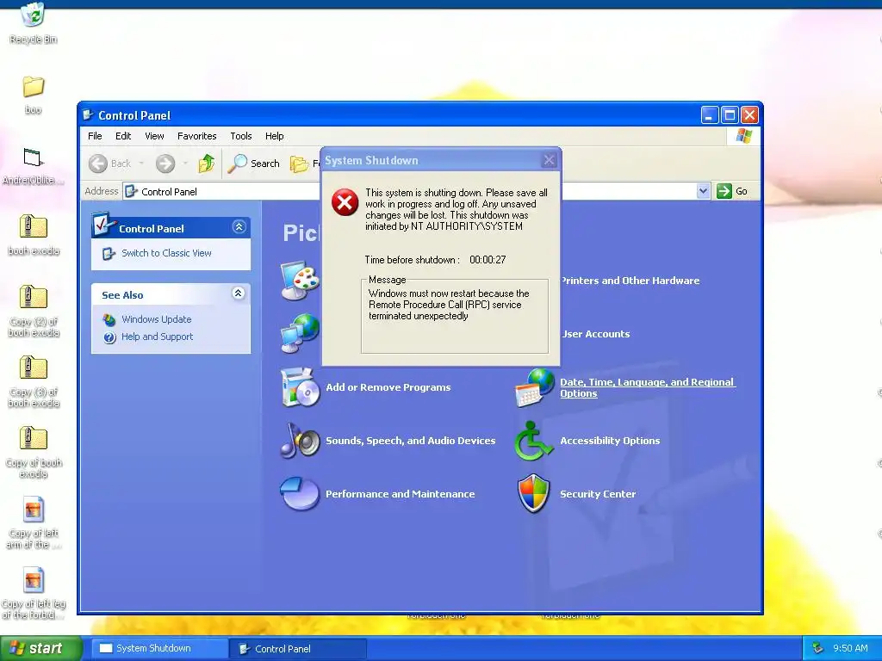Open the Tools menu

tap(241, 136)
